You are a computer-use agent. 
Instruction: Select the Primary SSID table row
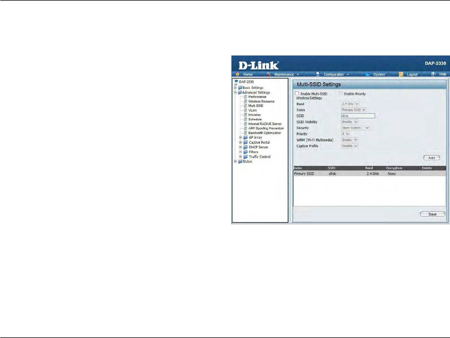point(369,174)
